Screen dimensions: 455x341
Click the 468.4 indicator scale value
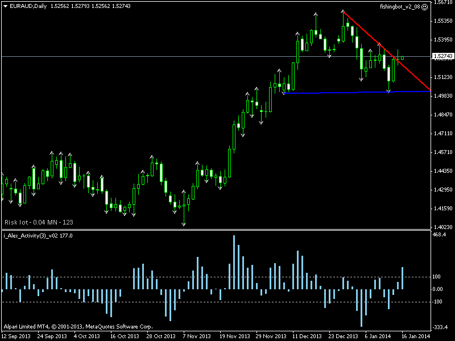coord(439,235)
